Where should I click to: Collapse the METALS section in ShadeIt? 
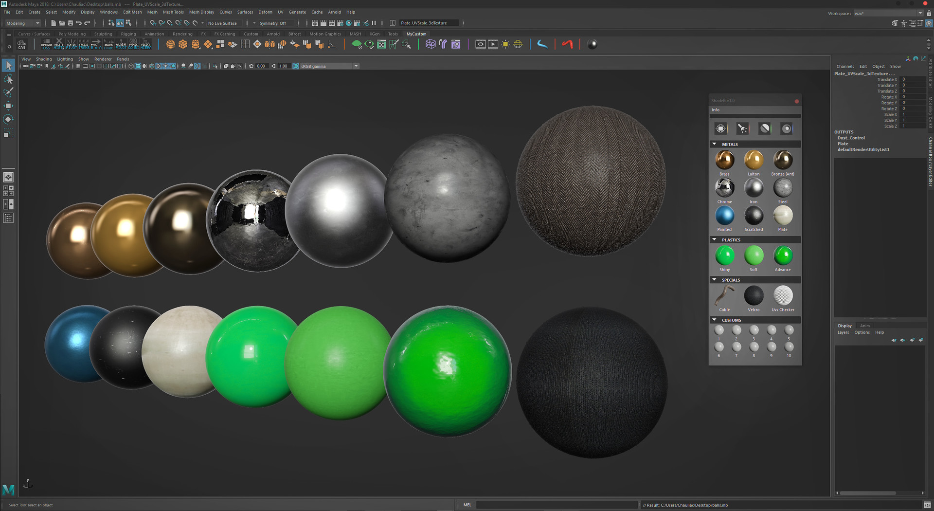[x=714, y=144]
